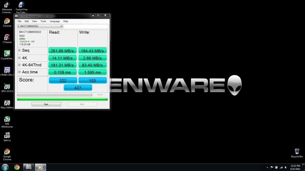Viewport: 305px width, 171px height.
Task: Launch Glary Utilities desktop icon
Action: click(x=7, y=104)
